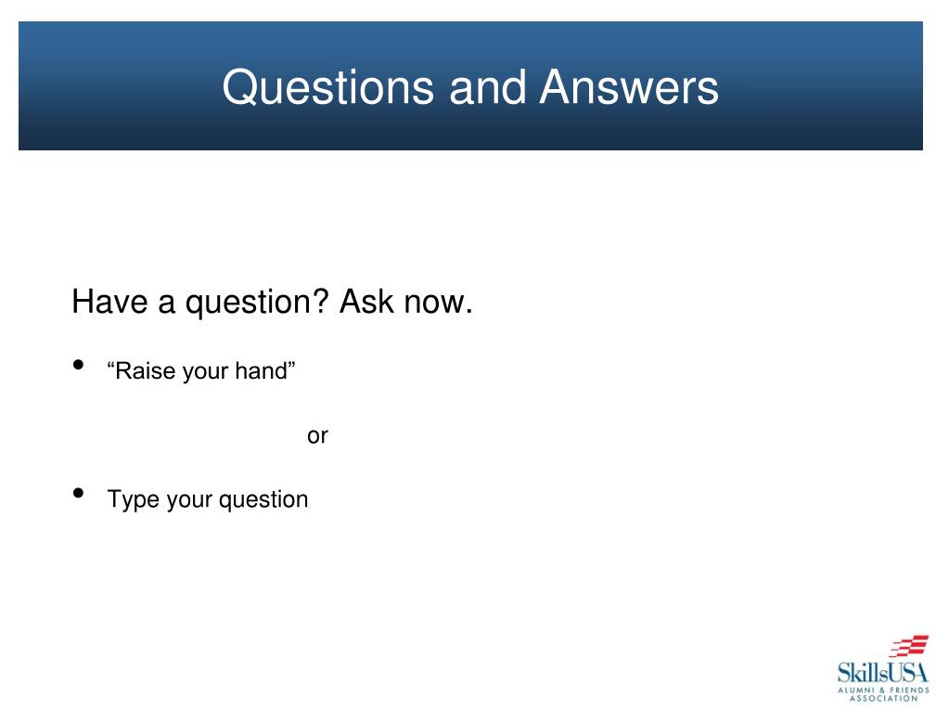949x712 pixels.
Task: Click the bullet dot before 'Raise your hand'
Action: click(78, 365)
